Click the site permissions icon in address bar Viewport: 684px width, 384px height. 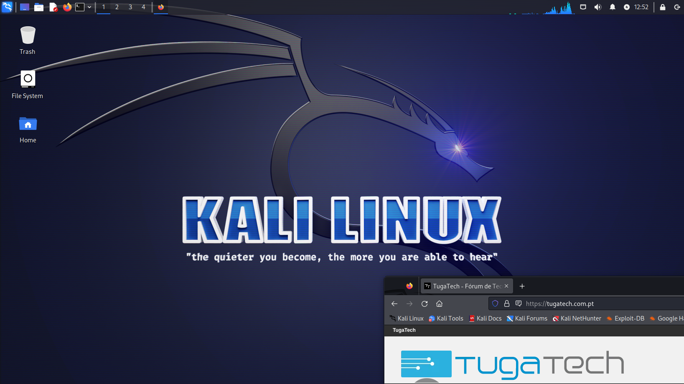coord(519,303)
